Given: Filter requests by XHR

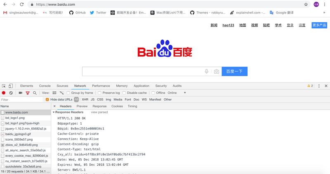Looking at the screenshot, I should (85, 100).
